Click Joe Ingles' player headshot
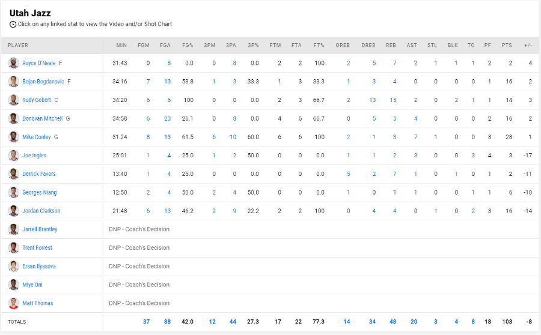 [13, 155]
